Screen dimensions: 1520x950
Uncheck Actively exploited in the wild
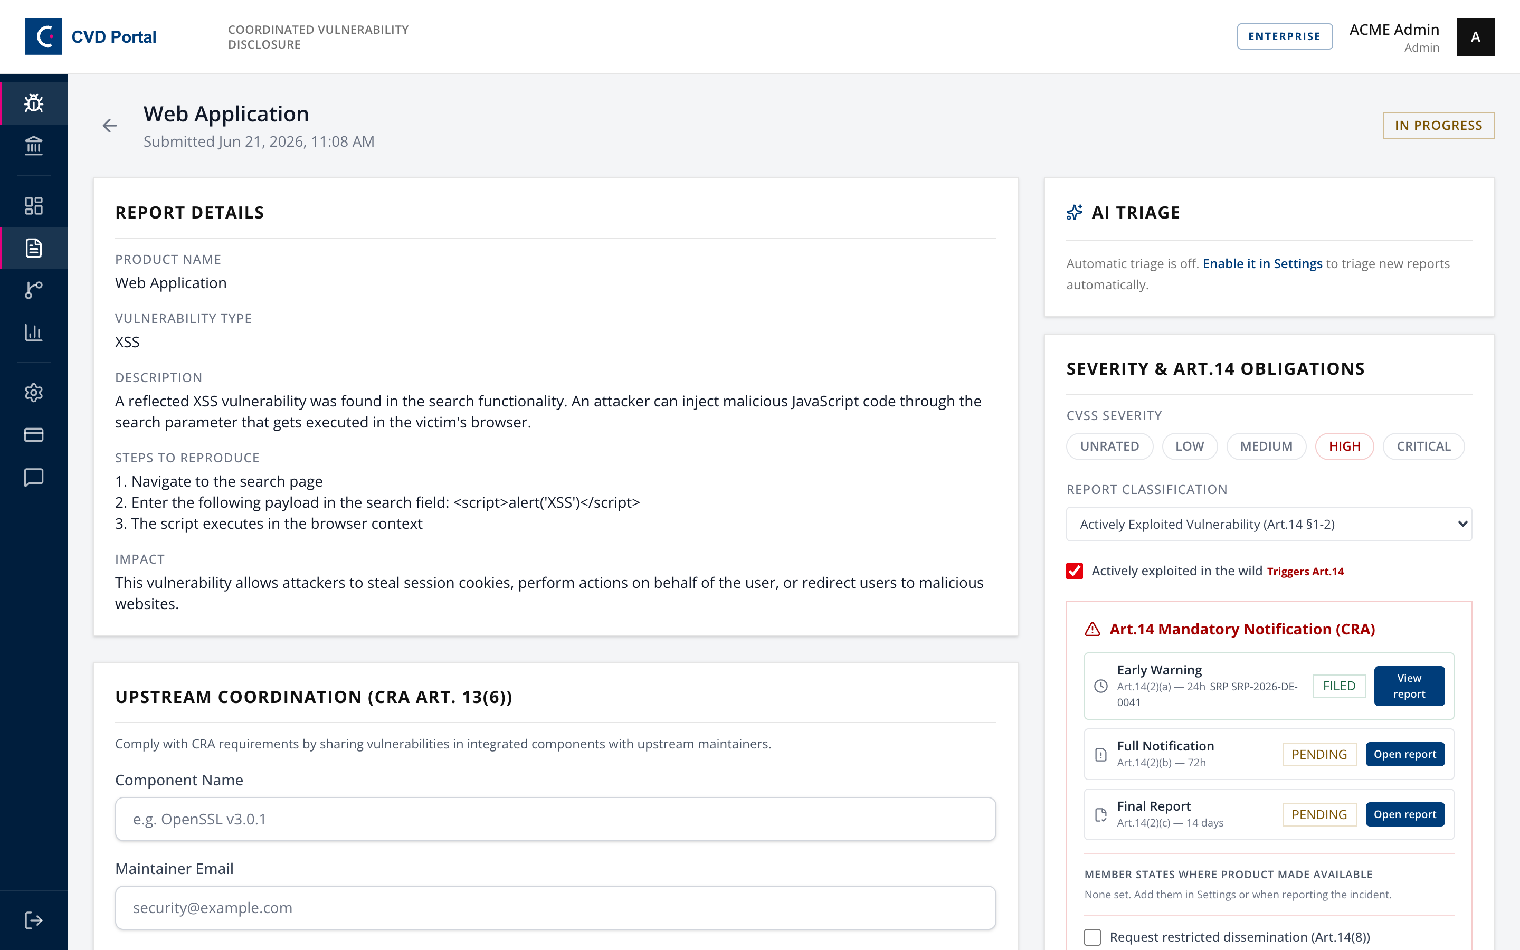point(1075,571)
